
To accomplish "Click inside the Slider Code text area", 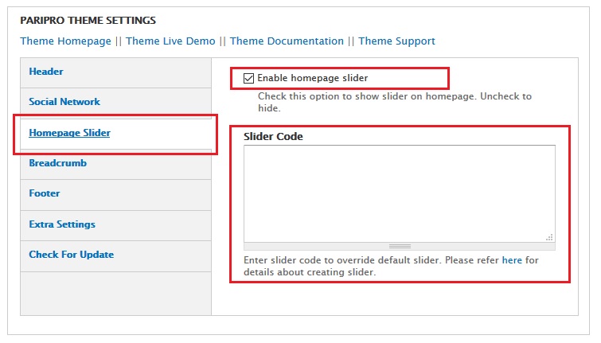I will 398,193.
